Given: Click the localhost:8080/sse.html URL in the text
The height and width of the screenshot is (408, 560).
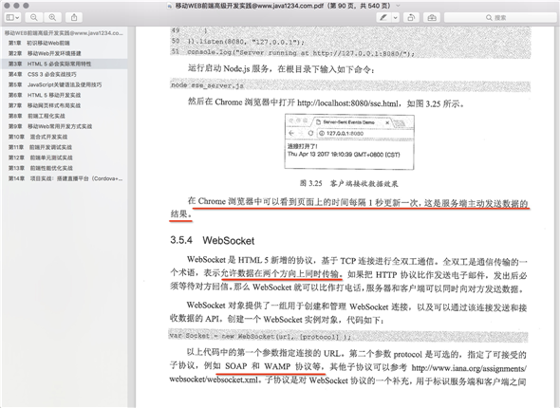Looking at the screenshot, I should (x=347, y=103).
